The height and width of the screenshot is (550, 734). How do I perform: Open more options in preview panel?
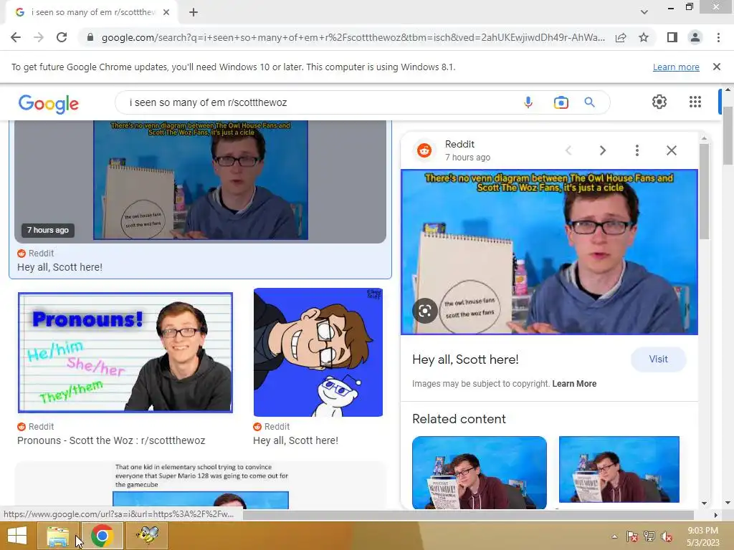point(637,150)
